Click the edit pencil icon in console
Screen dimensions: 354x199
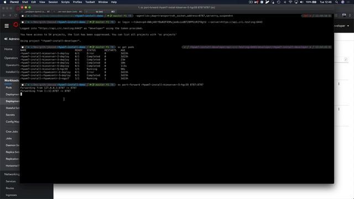pyautogui.click(x=346, y=60)
